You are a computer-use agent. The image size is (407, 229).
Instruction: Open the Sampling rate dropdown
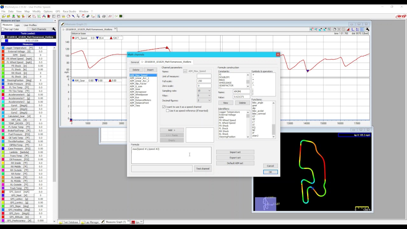coord(209,91)
